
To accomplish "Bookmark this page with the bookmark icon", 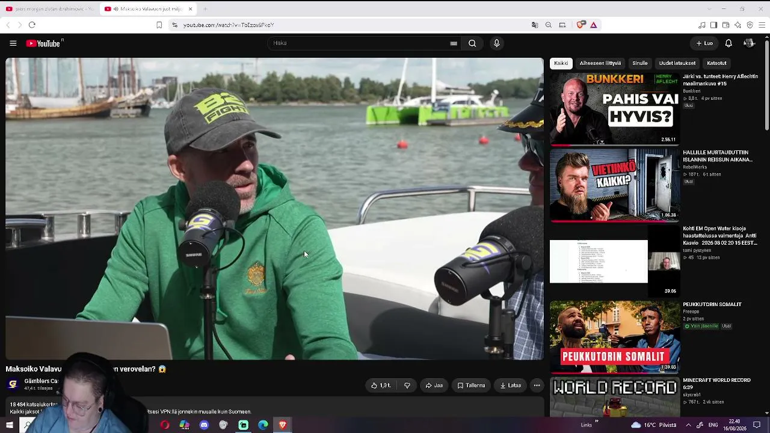I will [159, 25].
